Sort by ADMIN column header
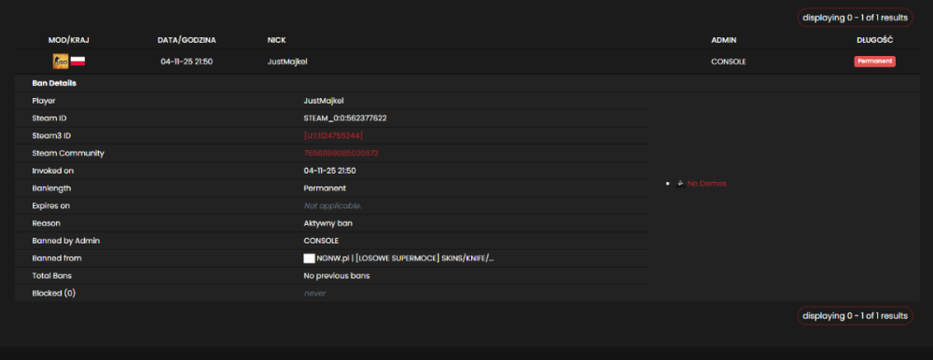This screenshot has height=360, width=933. point(724,40)
